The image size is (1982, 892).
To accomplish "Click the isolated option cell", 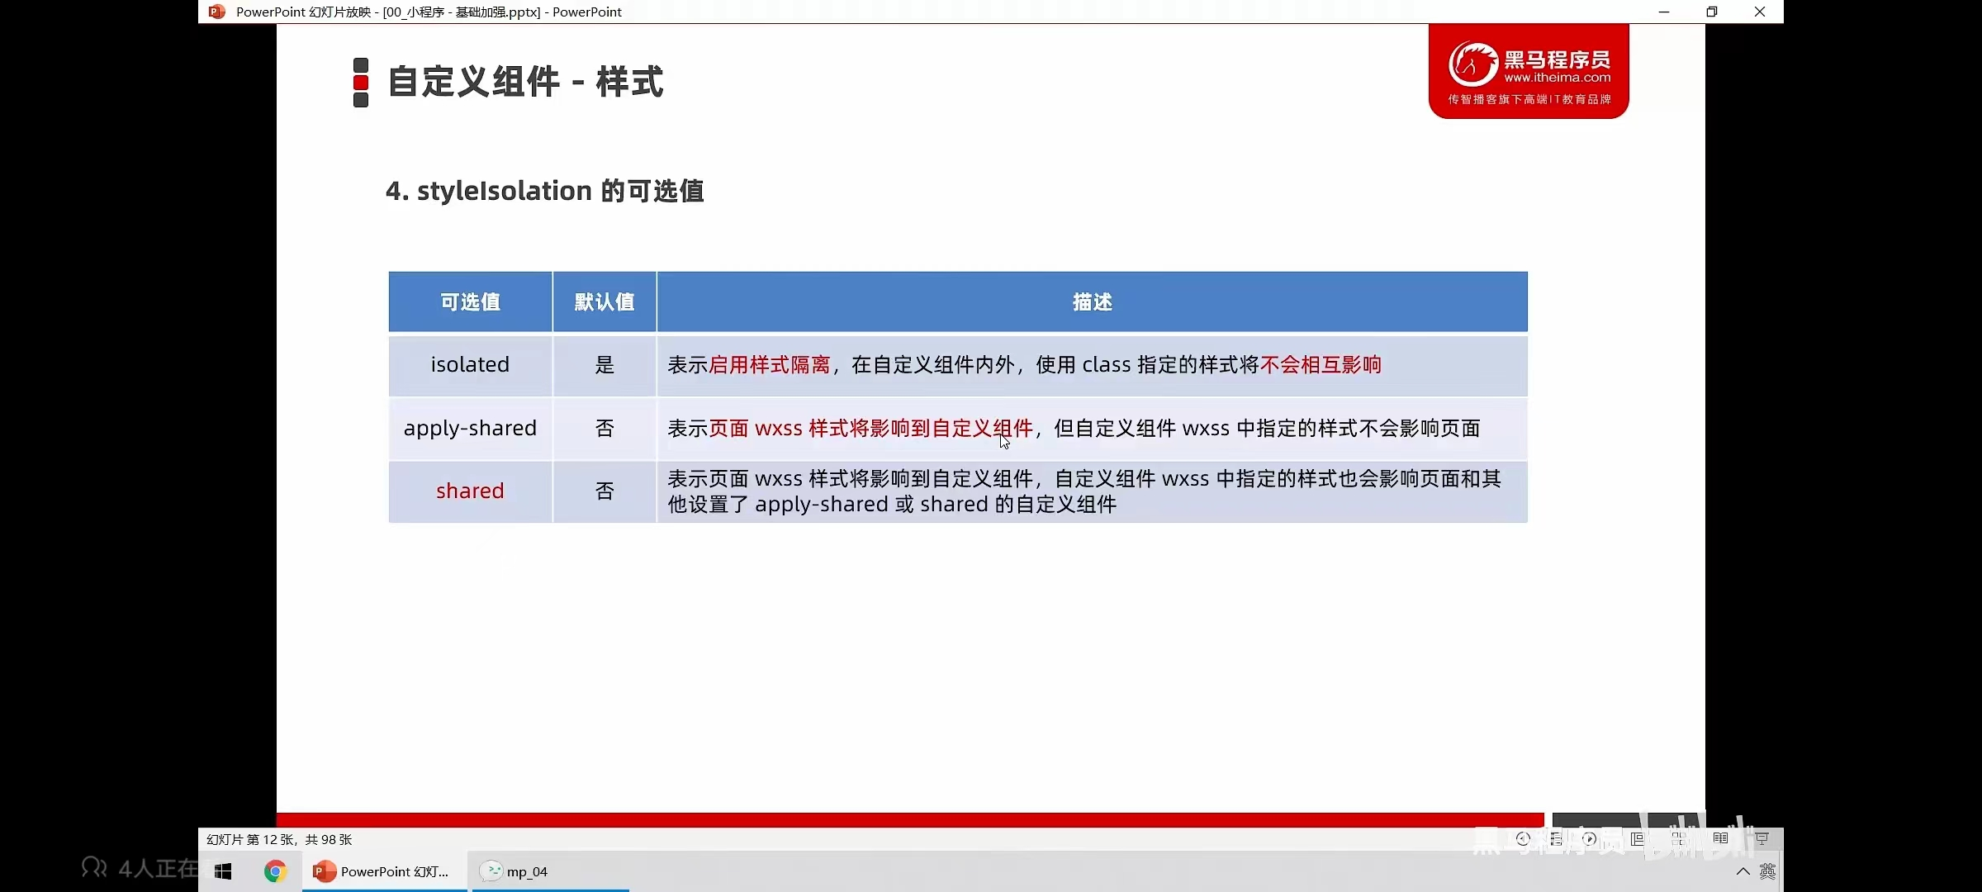I will [470, 364].
